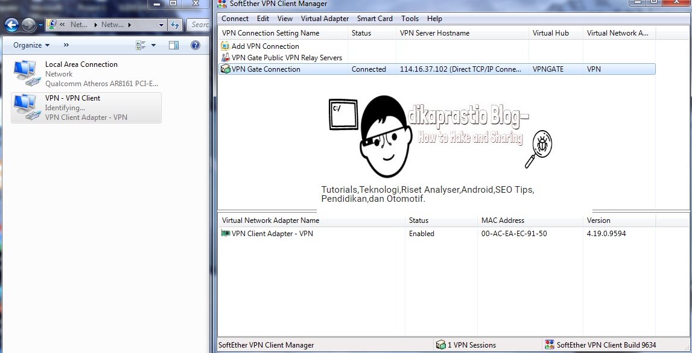The height and width of the screenshot is (353, 692).
Task: Click the Add VPN Connection icon
Action: [226, 46]
